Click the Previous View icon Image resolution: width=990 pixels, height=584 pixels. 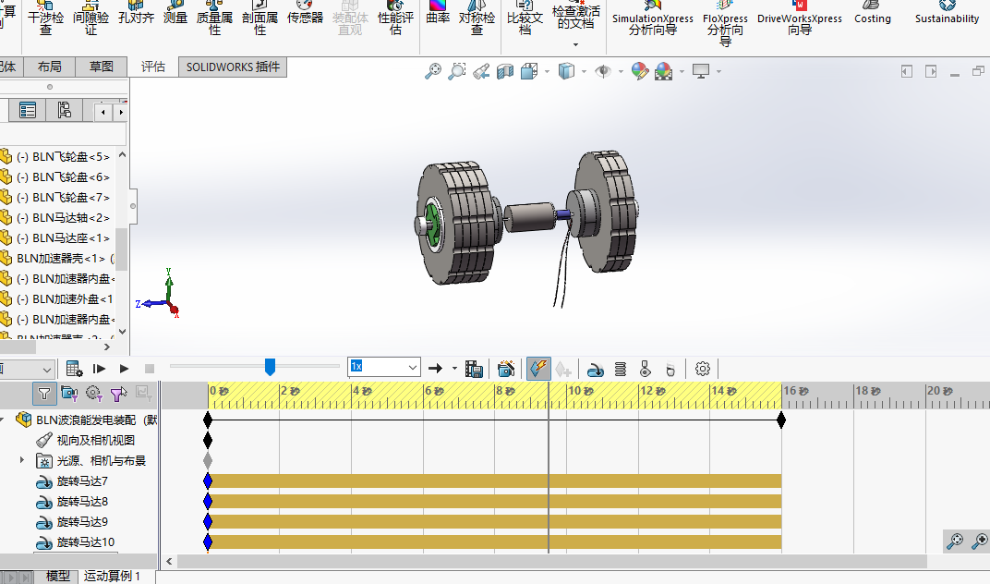click(x=481, y=71)
